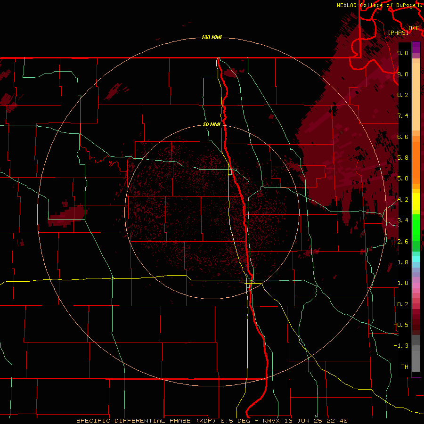Pick the purple band at the color scale top
Screen dimensions: 424x424
[416, 47]
